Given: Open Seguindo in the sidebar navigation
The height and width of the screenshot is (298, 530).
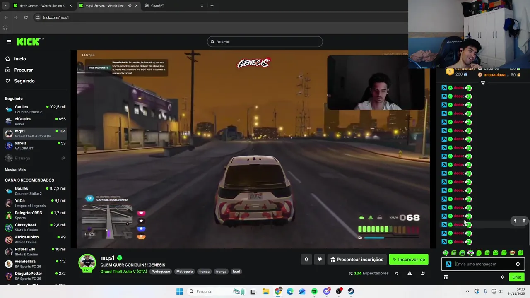Looking at the screenshot, I should (x=24, y=81).
